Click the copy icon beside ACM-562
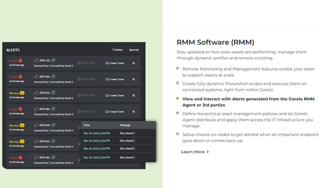The height and width of the screenshot is (188, 321). (53, 76)
